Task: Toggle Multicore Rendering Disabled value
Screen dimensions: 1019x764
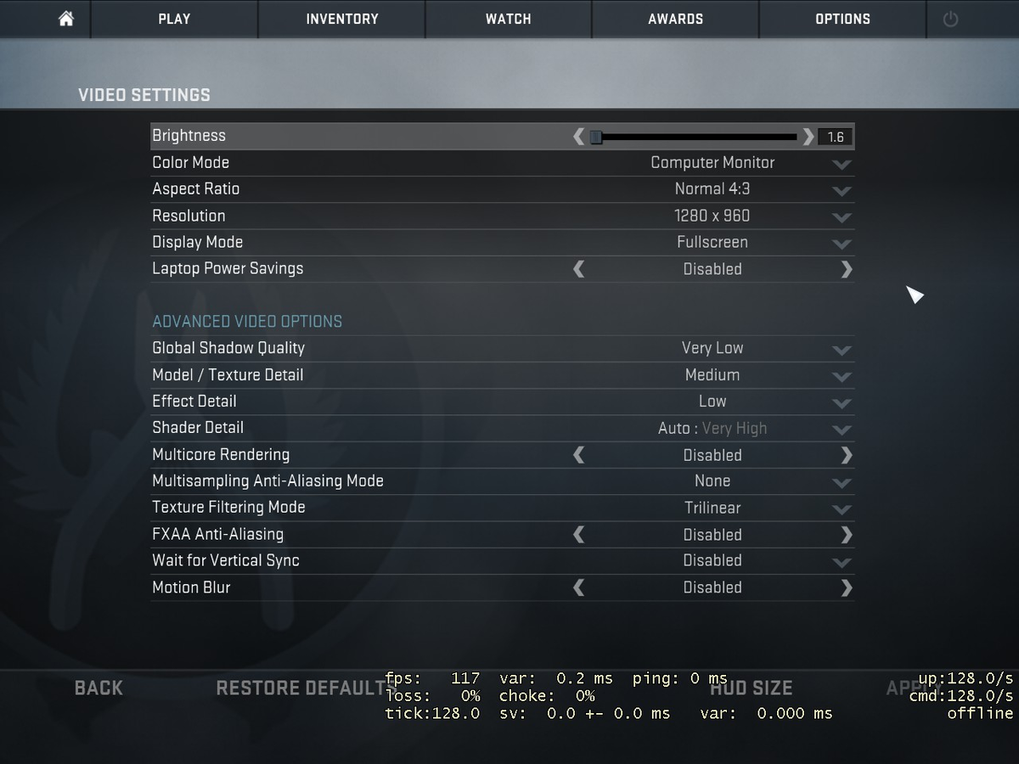Action: point(712,455)
